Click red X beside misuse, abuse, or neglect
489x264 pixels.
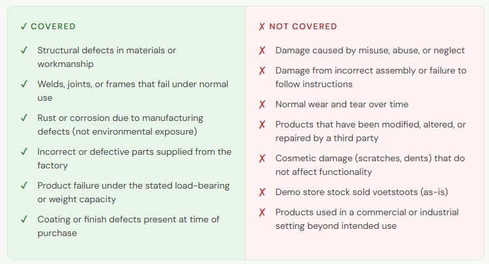coord(262,50)
